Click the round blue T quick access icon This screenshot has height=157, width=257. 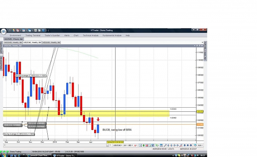tap(44, 30)
